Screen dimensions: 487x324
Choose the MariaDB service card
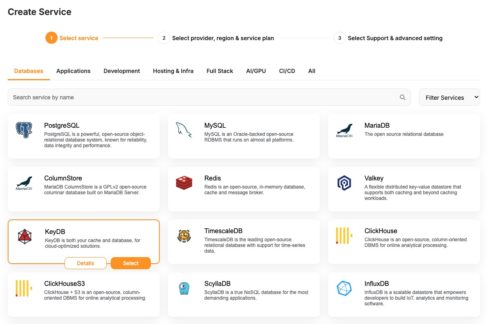click(x=403, y=136)
